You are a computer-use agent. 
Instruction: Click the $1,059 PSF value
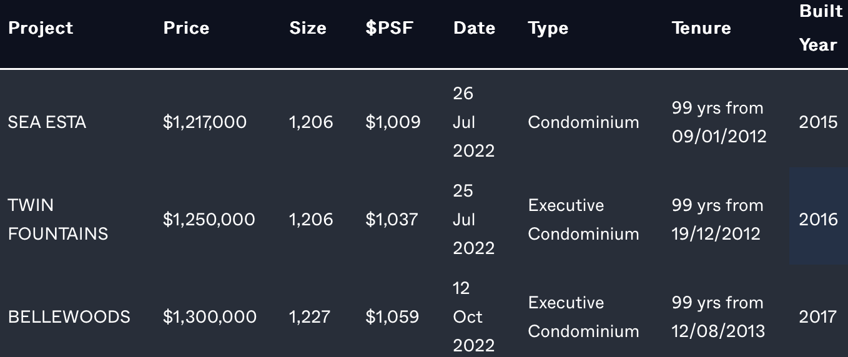tap(392, 317)
